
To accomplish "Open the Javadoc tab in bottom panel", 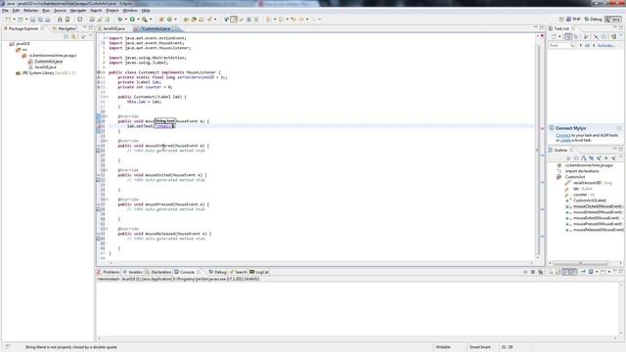I will (133, 272).
